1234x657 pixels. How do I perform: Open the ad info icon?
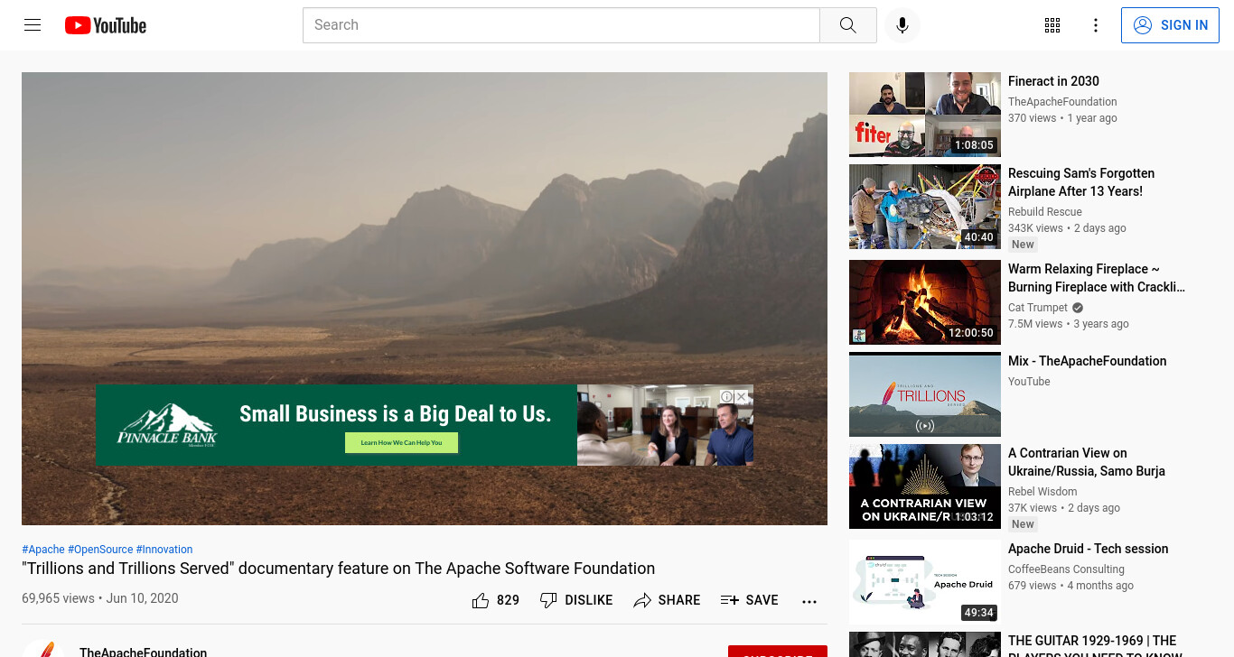[726, 396]
